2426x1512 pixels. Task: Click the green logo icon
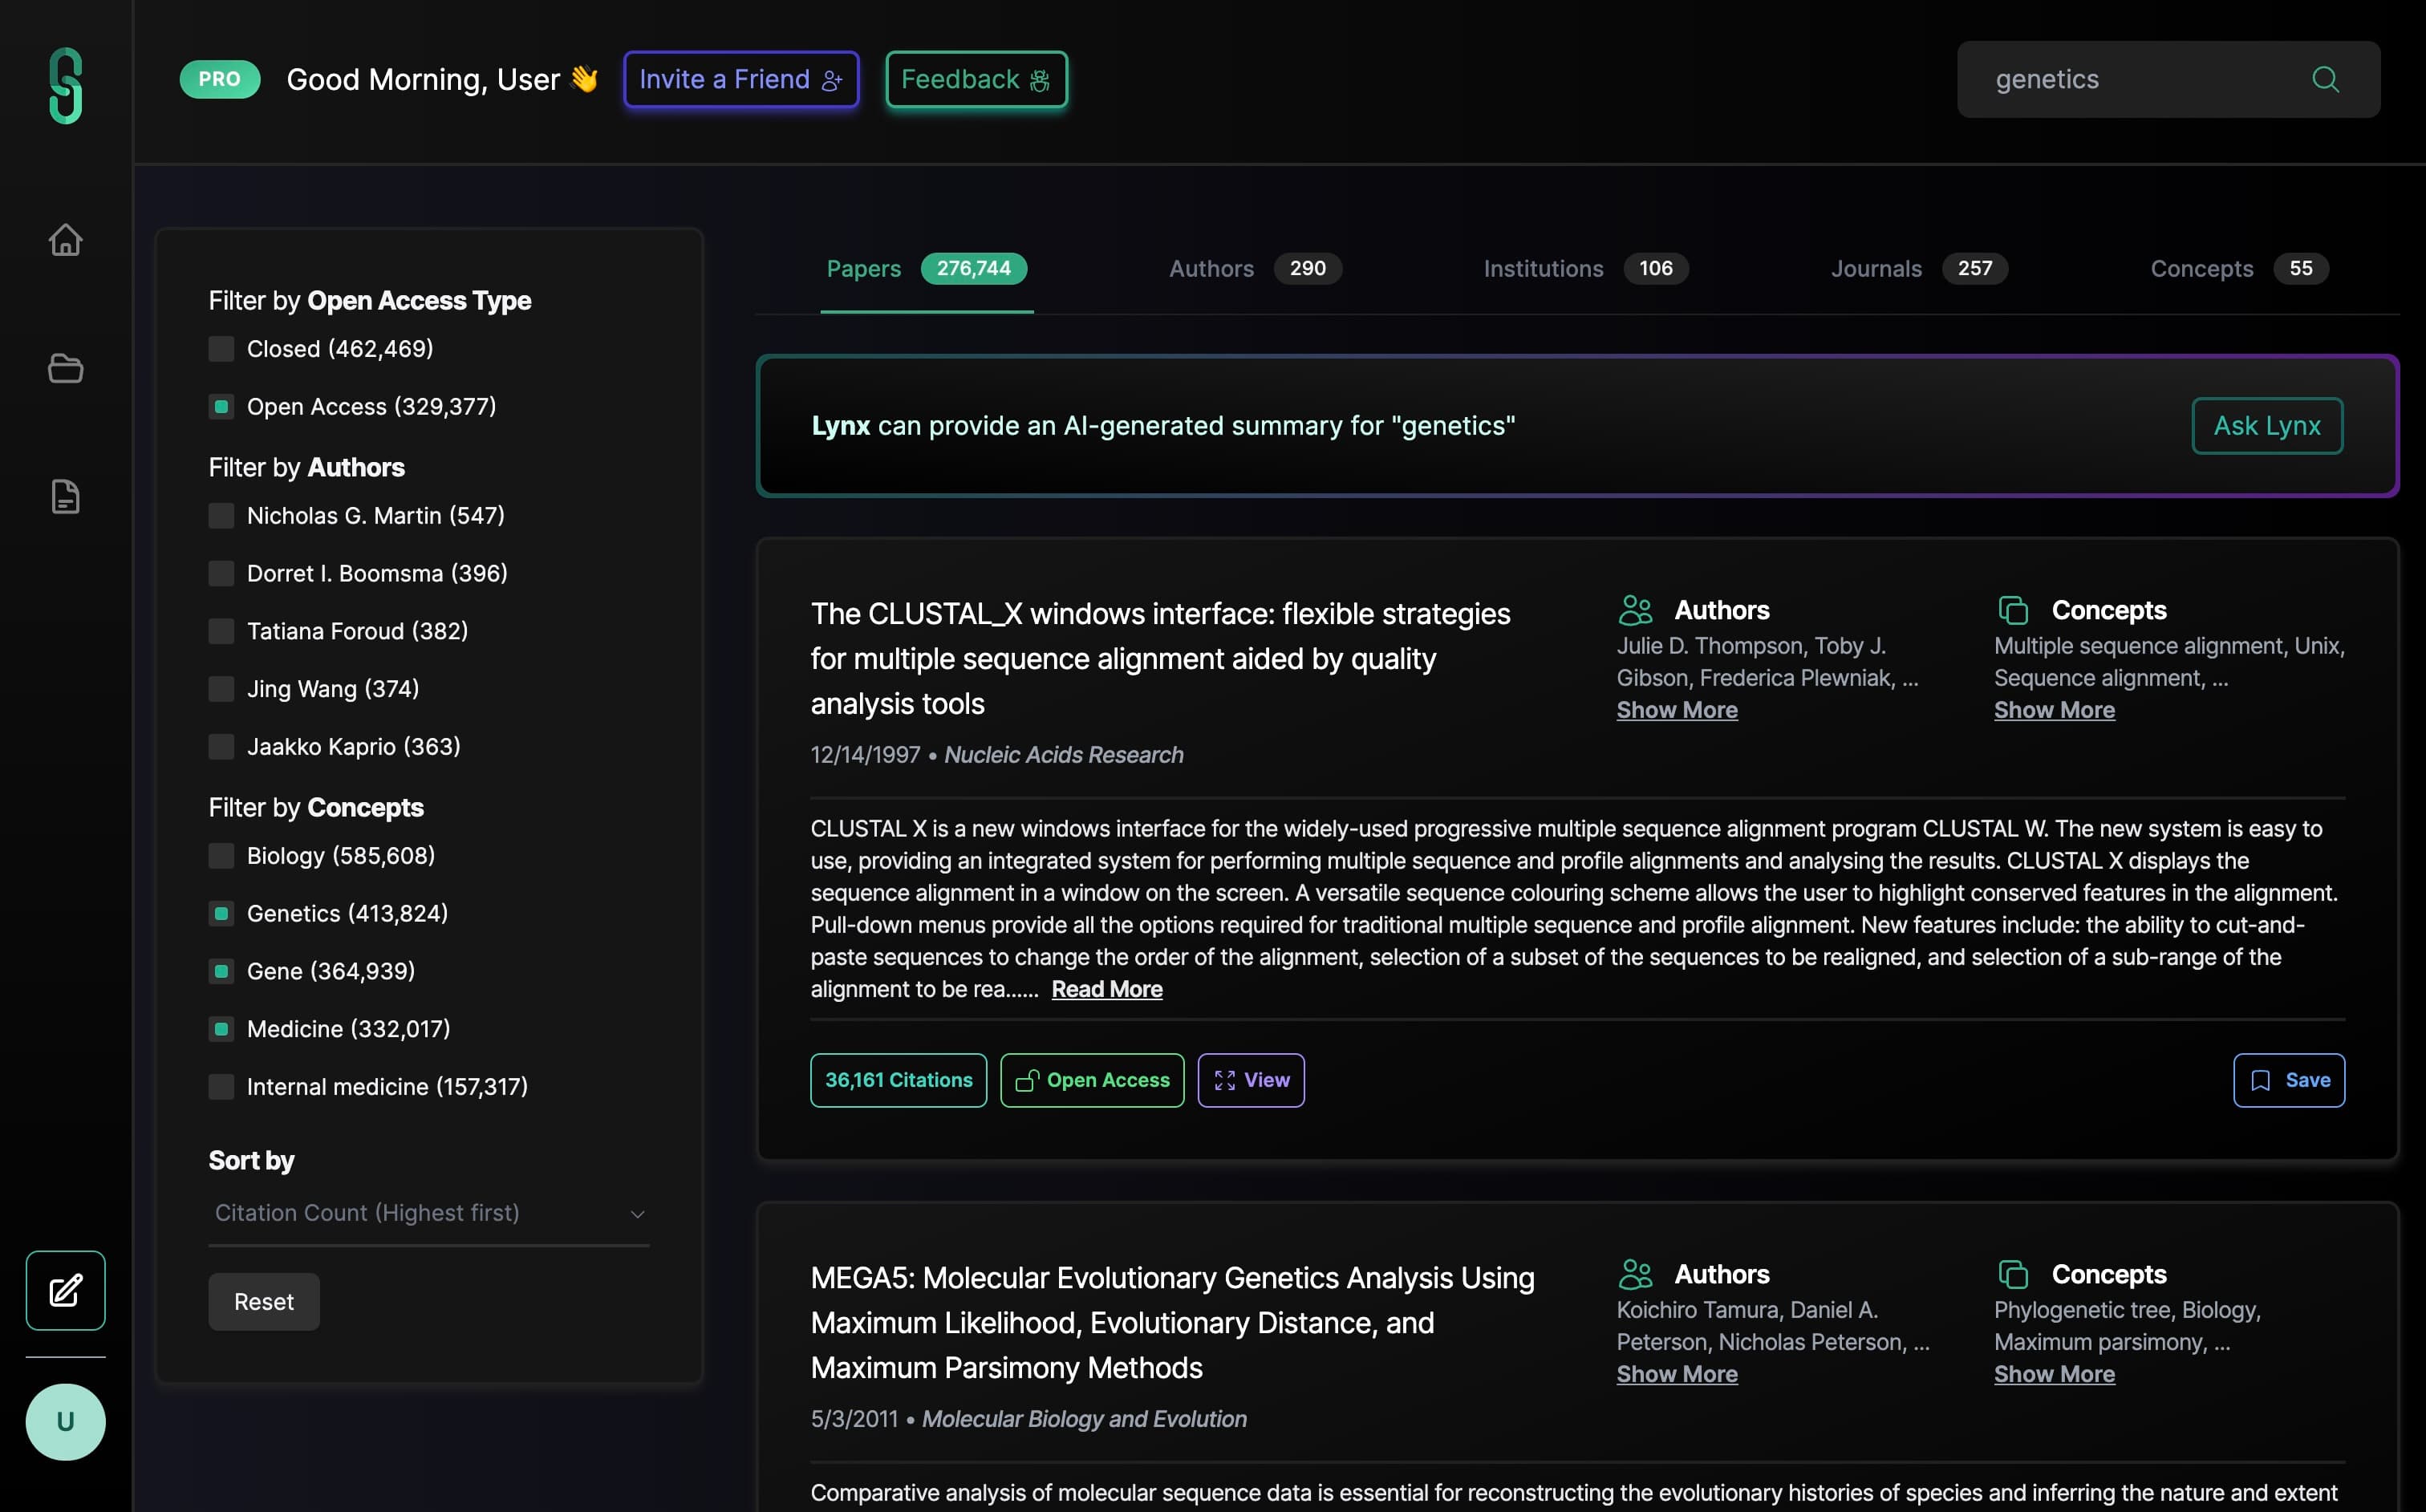click(x=65, y=85)
